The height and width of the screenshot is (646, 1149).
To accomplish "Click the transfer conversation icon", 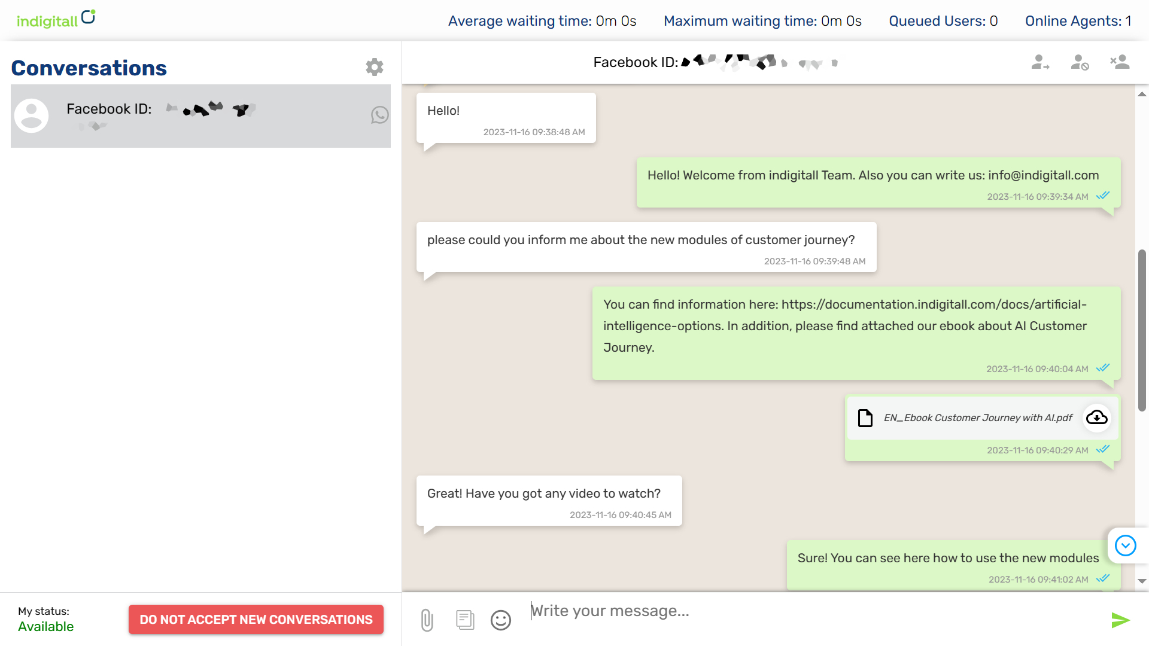I will click(x=1041, y=63).
